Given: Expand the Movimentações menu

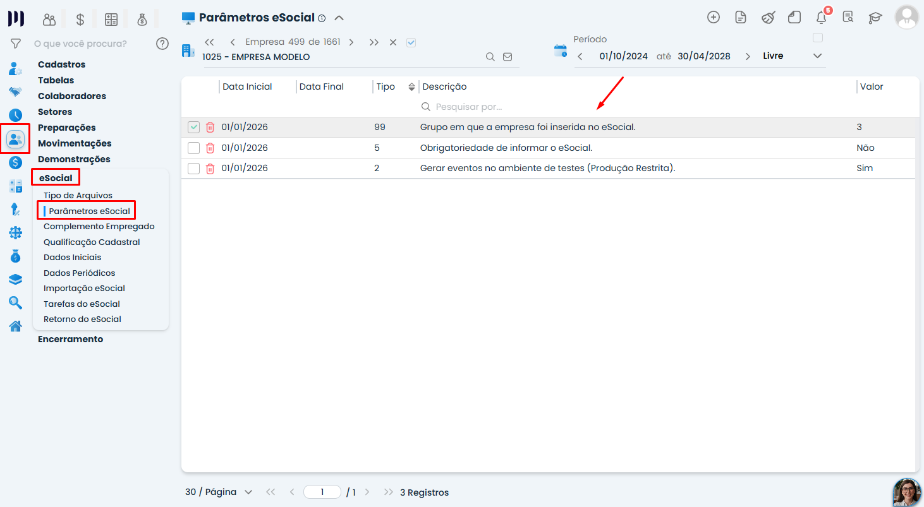Looking at the screenshot, I should (75, 143).
